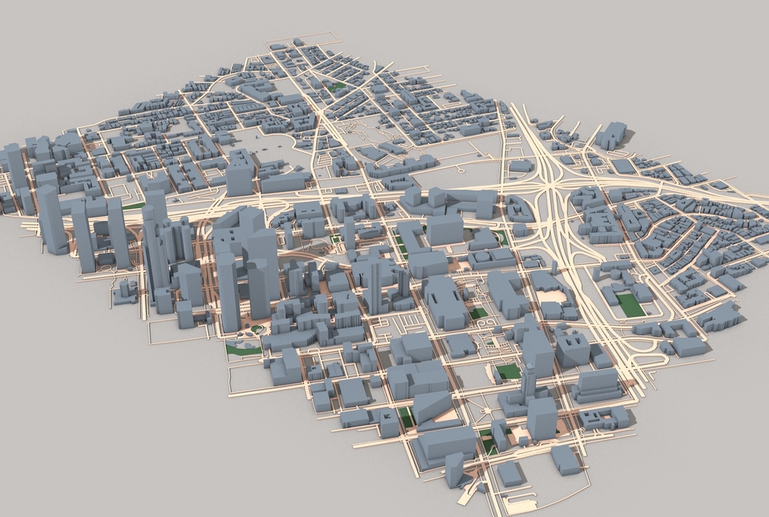Click the orange paved plaza near highway

pos(553,296)
